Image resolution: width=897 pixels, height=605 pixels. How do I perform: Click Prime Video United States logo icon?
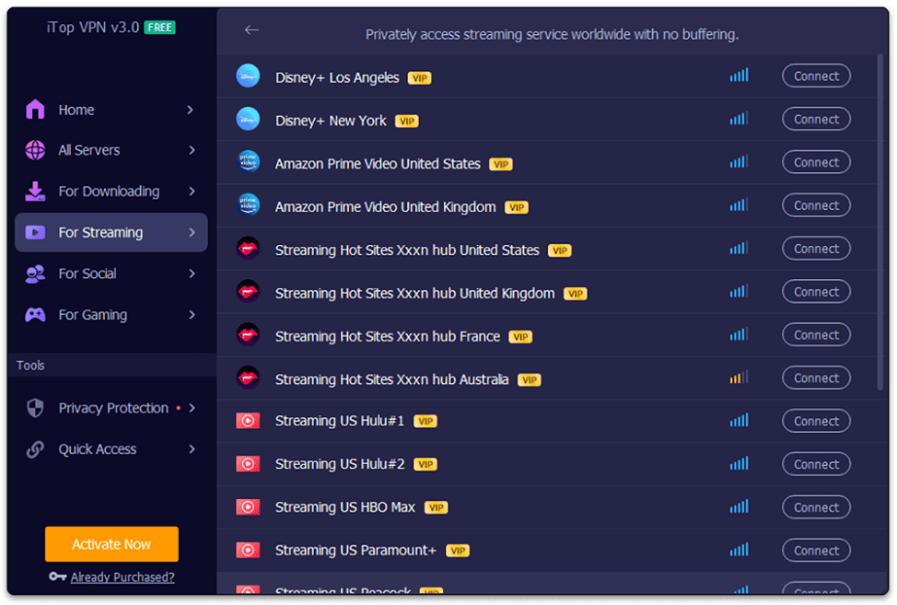(248, 162)
